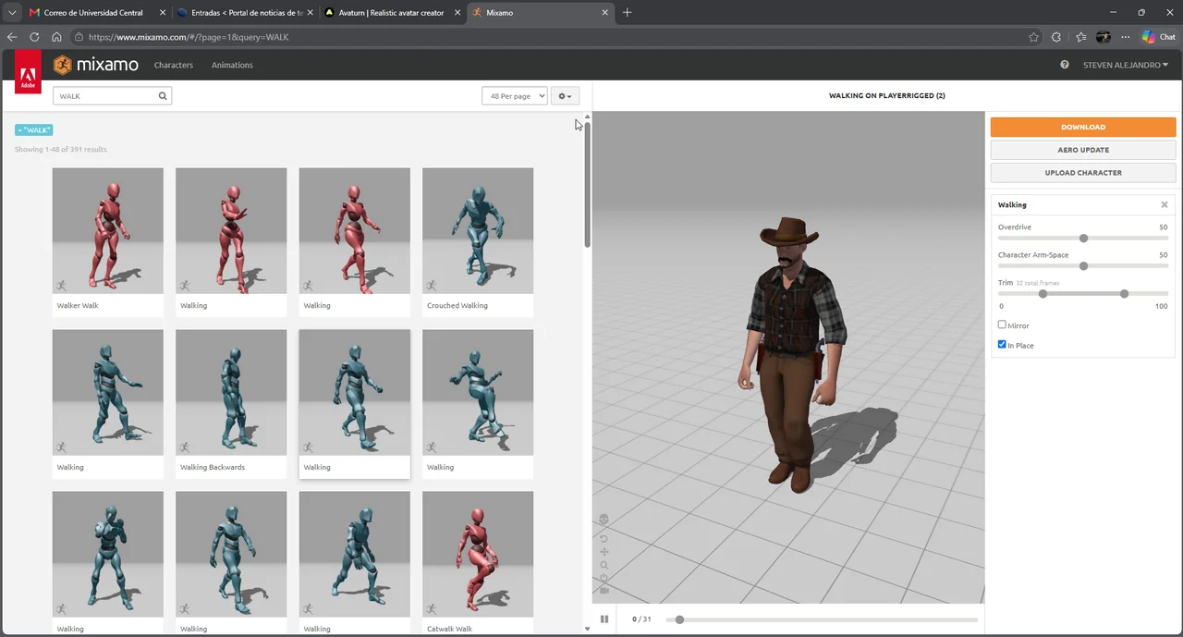Go to browser home page icon

[56, 37]
